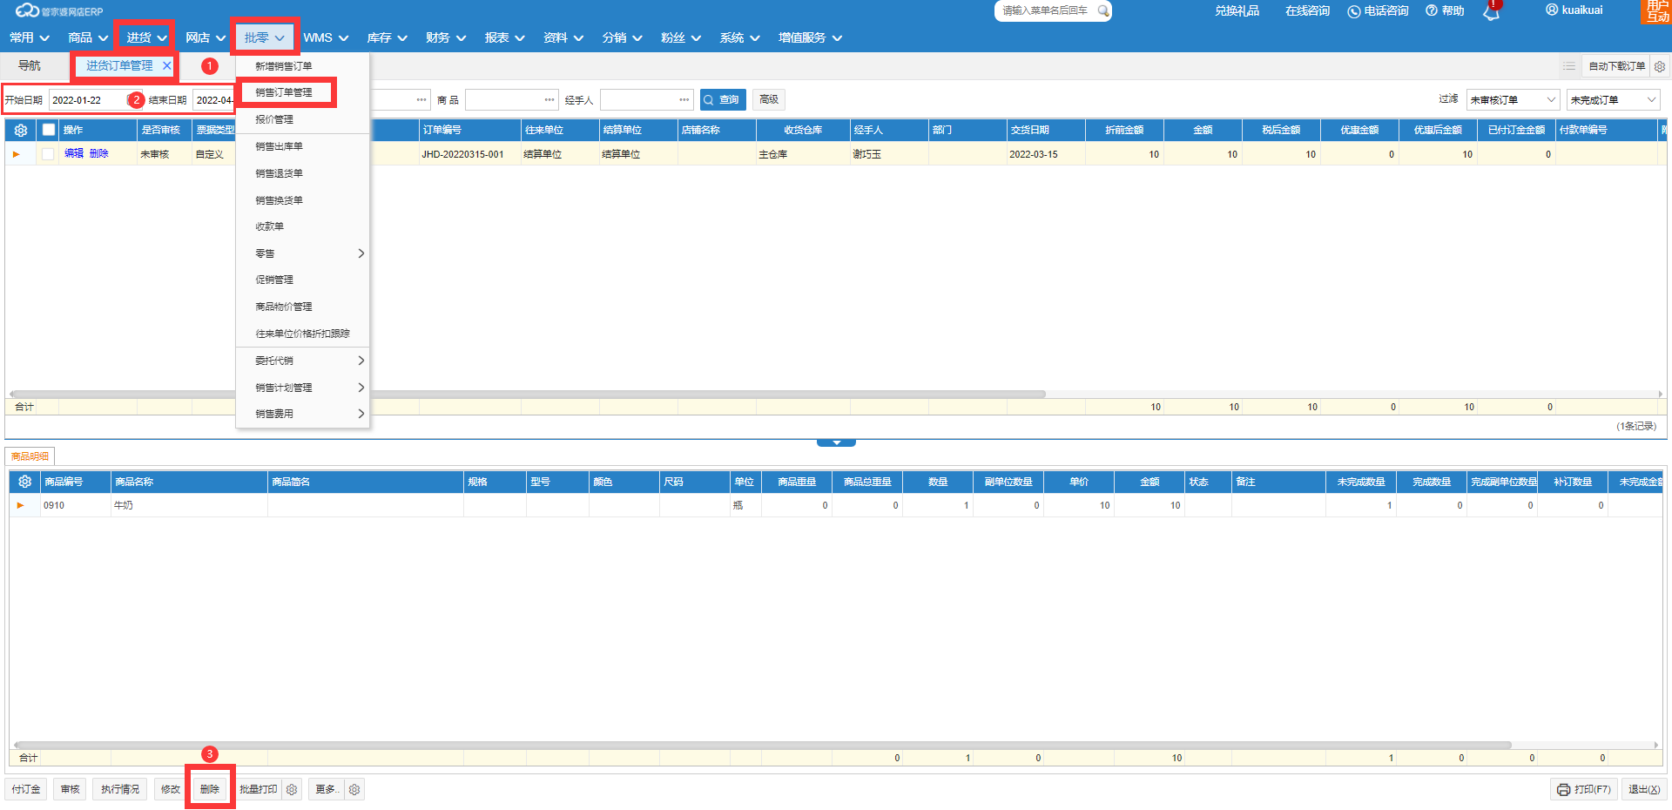Click the order grid column settings gear
This screenshot has height=810, width=1672.
point(21,130)
